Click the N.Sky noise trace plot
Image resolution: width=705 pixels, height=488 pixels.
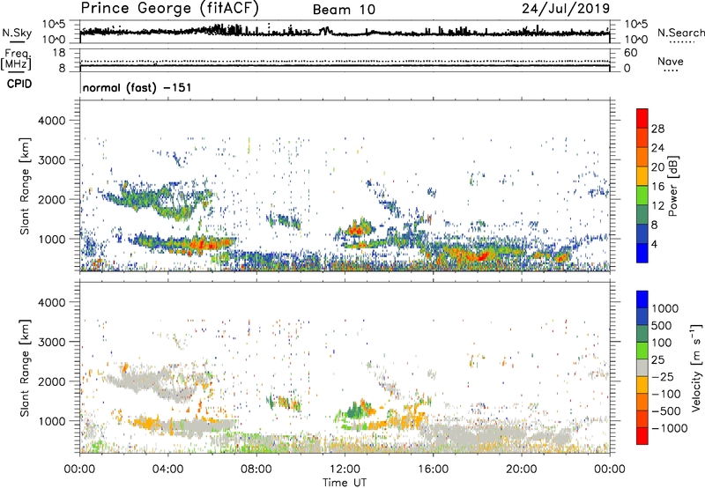(345, 32)
